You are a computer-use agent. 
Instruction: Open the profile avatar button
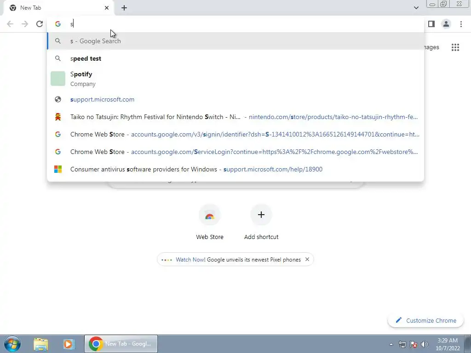pos(446,24)
